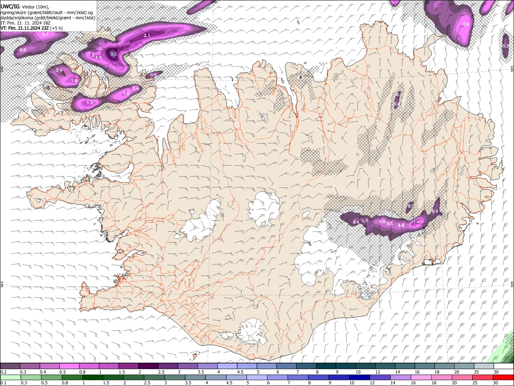Click the bright red rain swatch labeled 30
Viewport: 514px width, 386px height.
coord(503,377)
